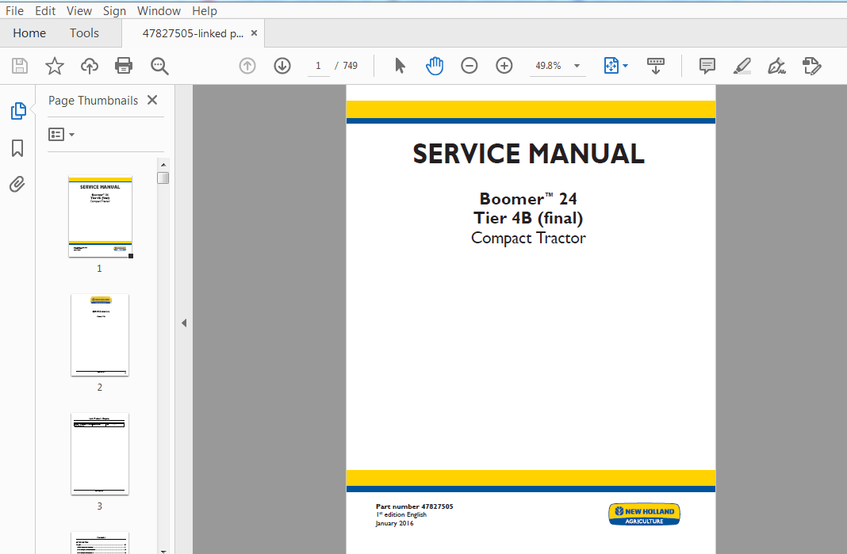Screen dimensions: 847x554
Task: Open thumbnail options dropdown menu
Action: point(61,135)
